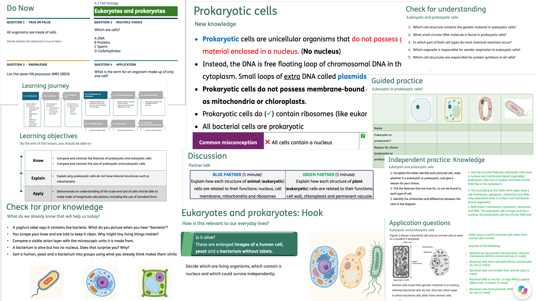Click the 'Application questions' slide title
Viewport: 536px width, 301px height.
(x=420, y=223)
